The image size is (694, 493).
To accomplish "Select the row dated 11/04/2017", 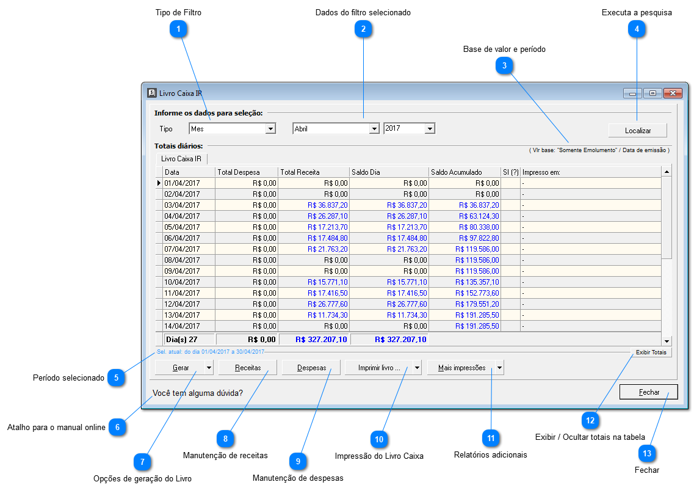I will (408, 293).
